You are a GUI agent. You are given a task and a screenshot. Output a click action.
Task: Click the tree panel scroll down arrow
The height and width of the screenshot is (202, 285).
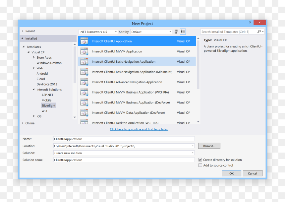click(75, 117)
